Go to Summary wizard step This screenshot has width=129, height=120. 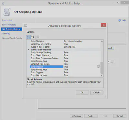point(6,34)
